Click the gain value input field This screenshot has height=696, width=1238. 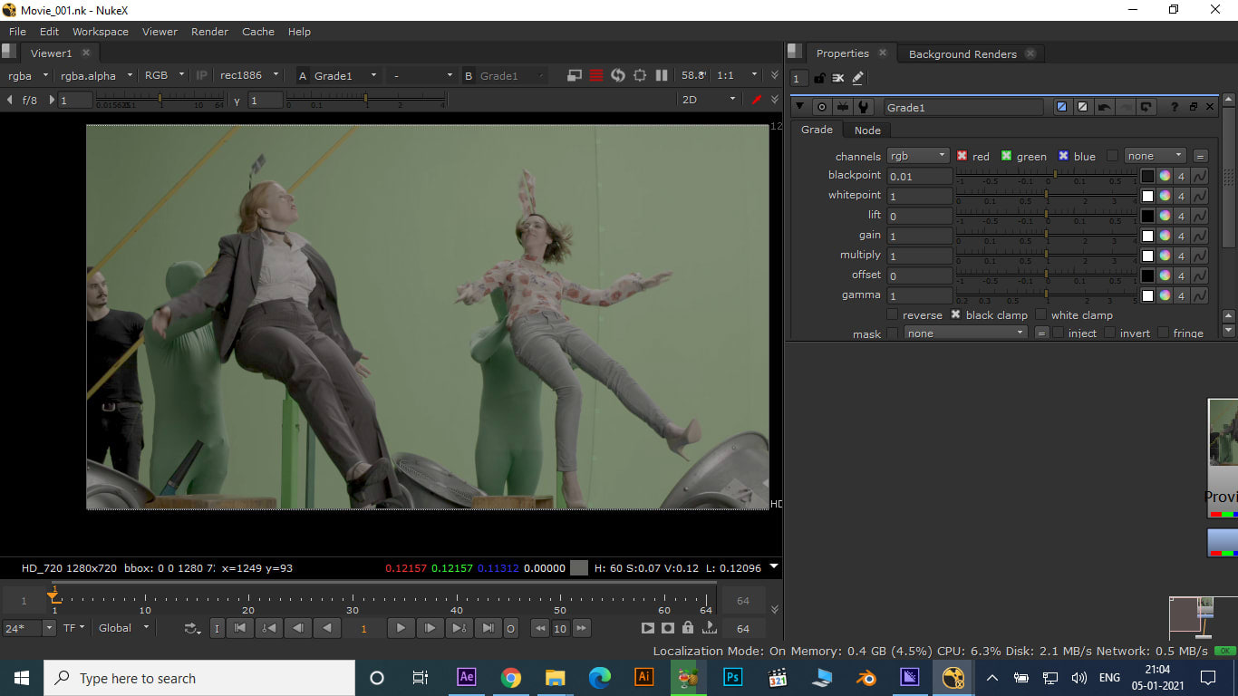tap(919, 236)
